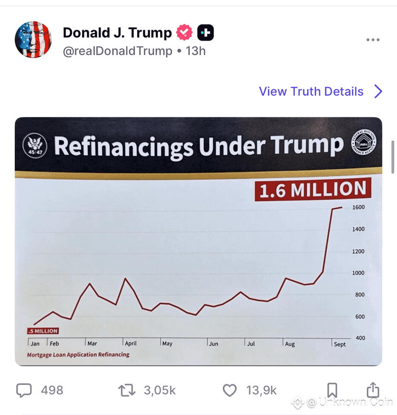Viewport: 397px width, 415px height.
Task: Open View Truth Details link
Action: (311, 91)
